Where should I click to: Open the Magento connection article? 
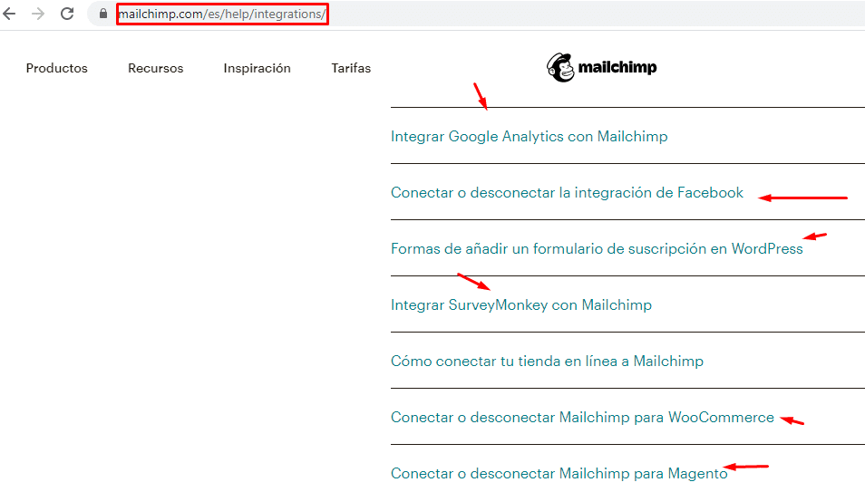(x=559, y=474)
